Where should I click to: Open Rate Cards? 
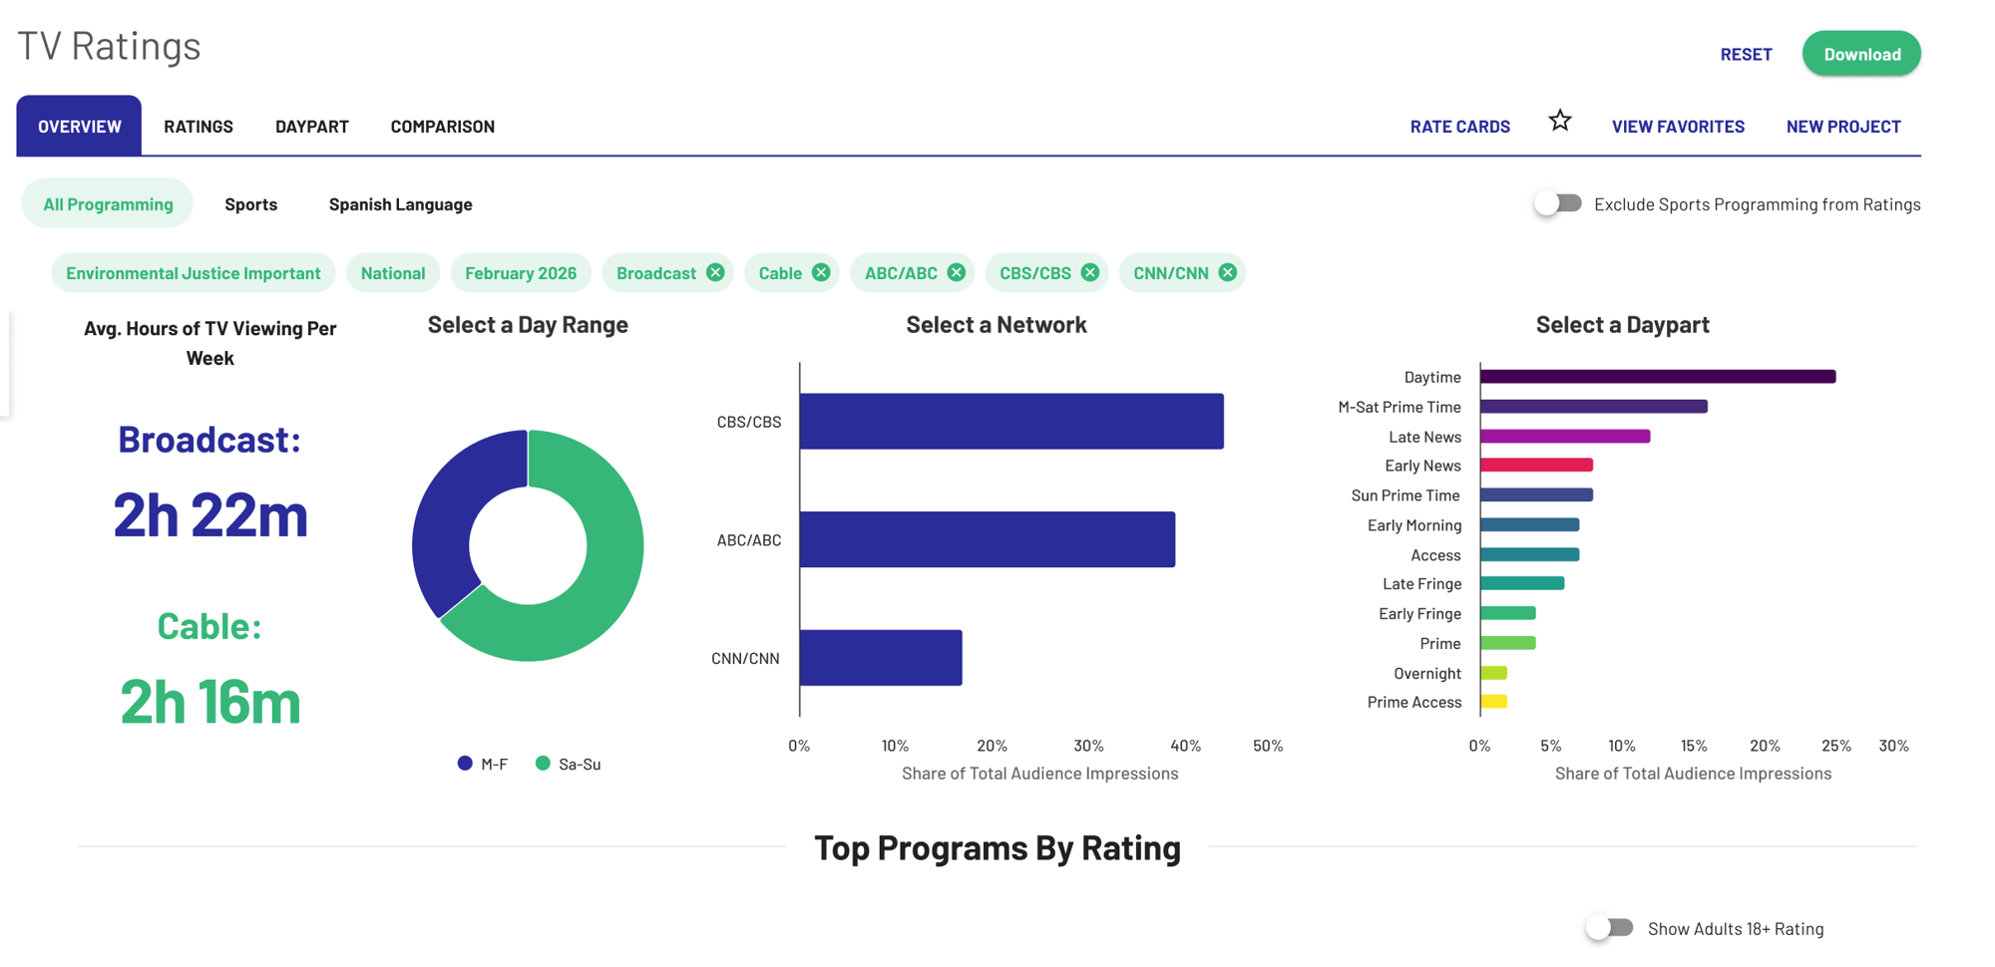(1460, 127)
